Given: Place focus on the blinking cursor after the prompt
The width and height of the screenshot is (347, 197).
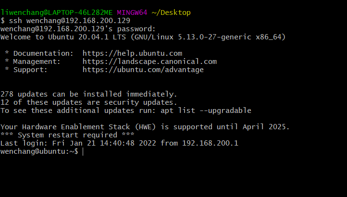Looking at the screenshot, I should [83, 152].
